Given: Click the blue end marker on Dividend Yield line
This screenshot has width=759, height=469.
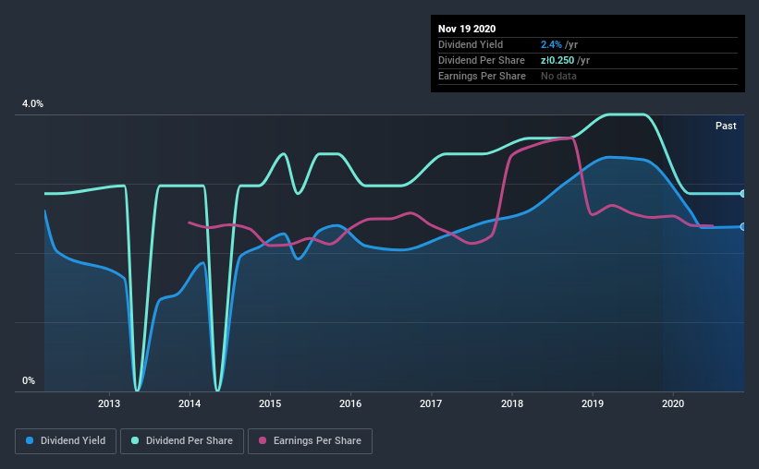Looking at the screenshot, I should [743, 227].
